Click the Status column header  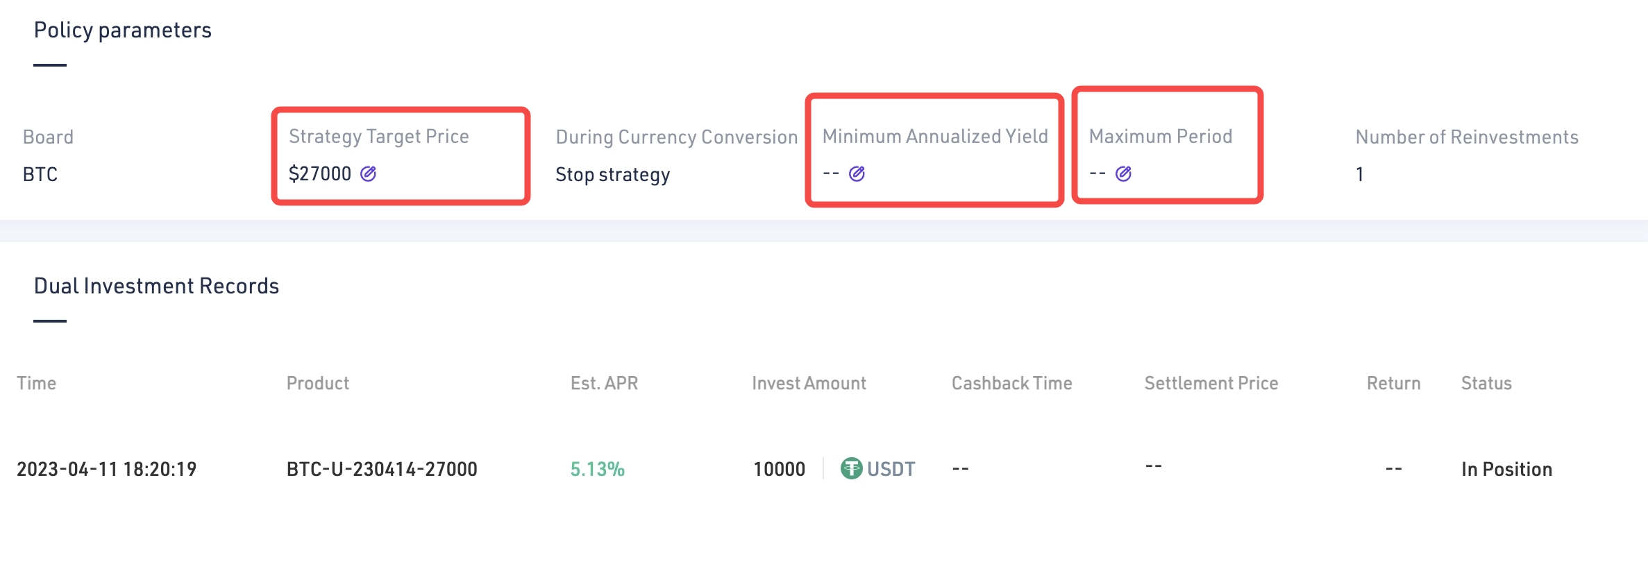click(1486, 383)
